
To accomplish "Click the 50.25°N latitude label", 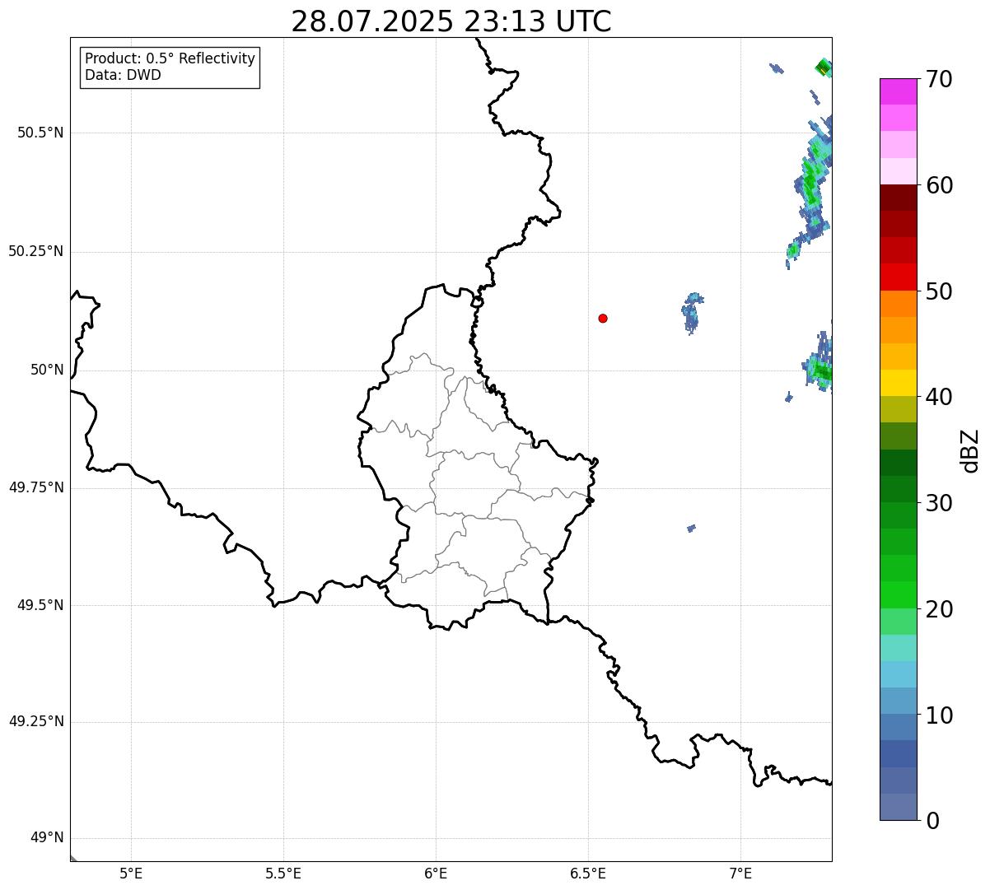I will tap(36, 251).
